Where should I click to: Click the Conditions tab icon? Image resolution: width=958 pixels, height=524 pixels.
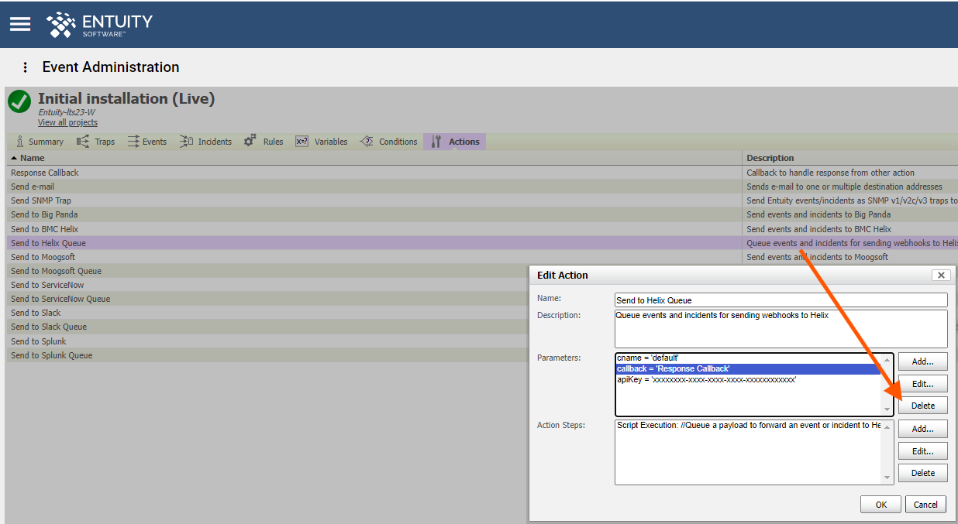367,141
